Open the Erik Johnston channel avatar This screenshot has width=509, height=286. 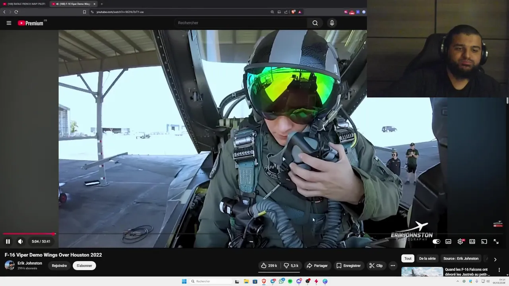pos(10,265)
